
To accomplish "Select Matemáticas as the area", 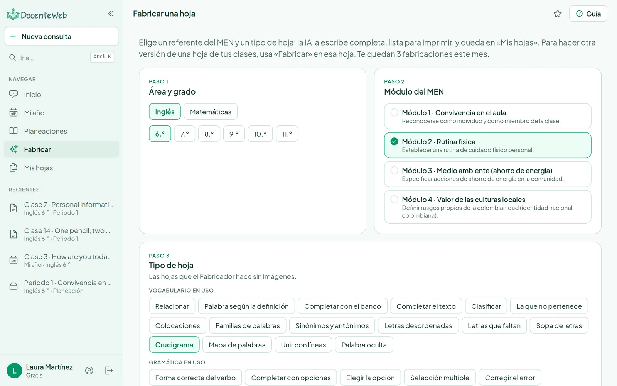I will click(x=211, y=112).
